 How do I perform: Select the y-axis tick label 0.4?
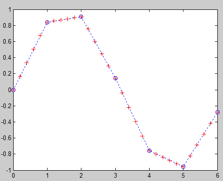(7, 57)
